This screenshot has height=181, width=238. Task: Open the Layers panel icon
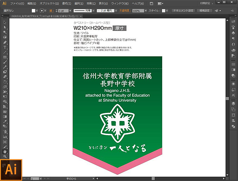pos(233,104)
